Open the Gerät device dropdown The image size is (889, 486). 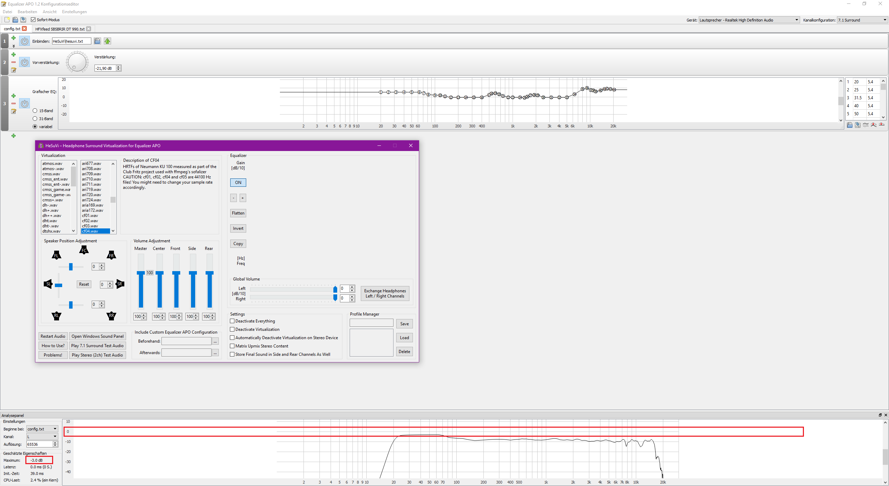click(x=749, y=20)
